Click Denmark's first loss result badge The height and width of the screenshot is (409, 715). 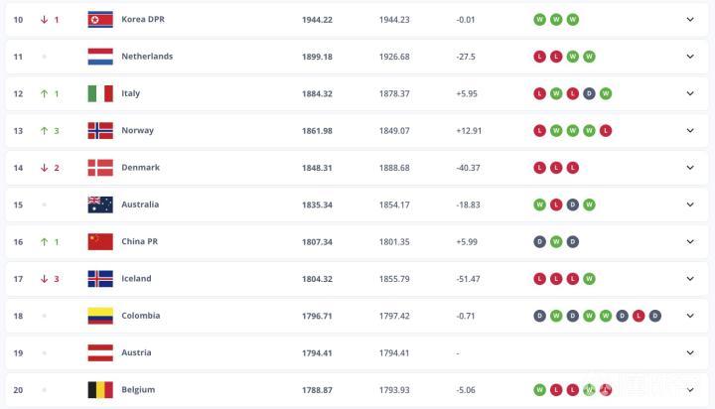coord(539,168)
